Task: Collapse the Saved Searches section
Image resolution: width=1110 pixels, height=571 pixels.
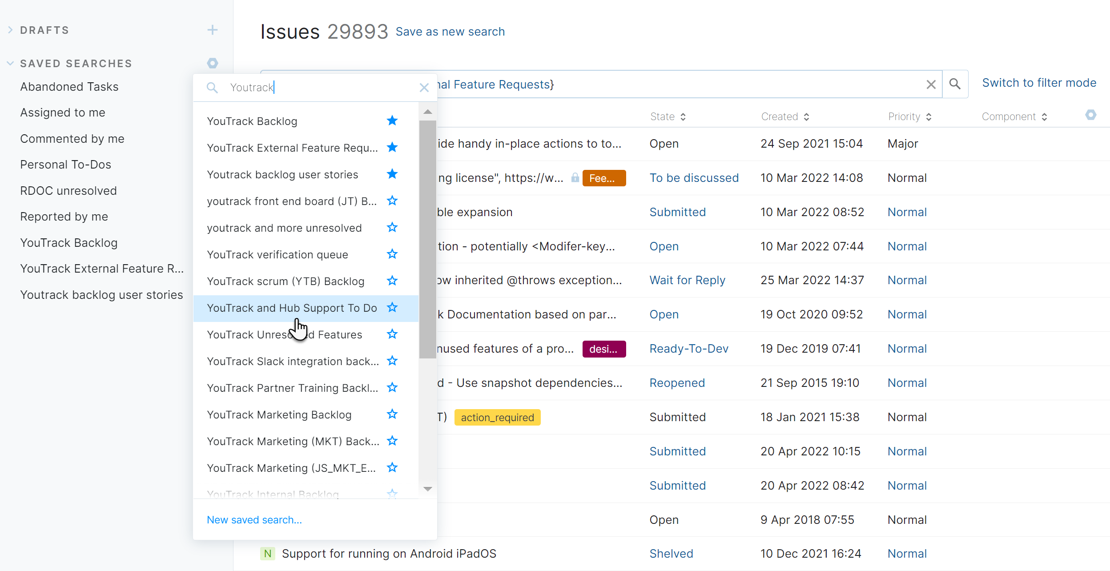Action: click(10, 63)
